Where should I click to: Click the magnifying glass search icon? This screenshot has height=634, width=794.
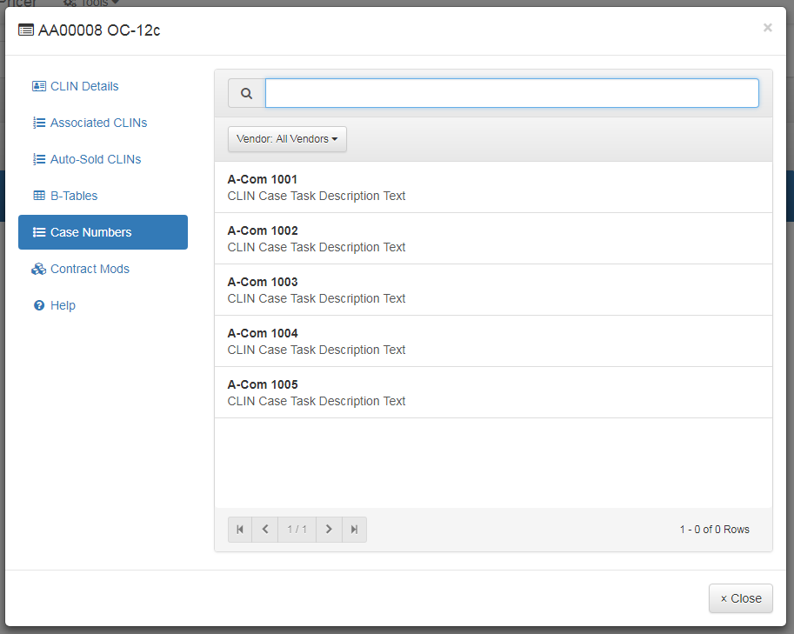coord(246,93)
